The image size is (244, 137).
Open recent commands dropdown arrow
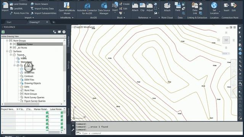tap(80, 133)
